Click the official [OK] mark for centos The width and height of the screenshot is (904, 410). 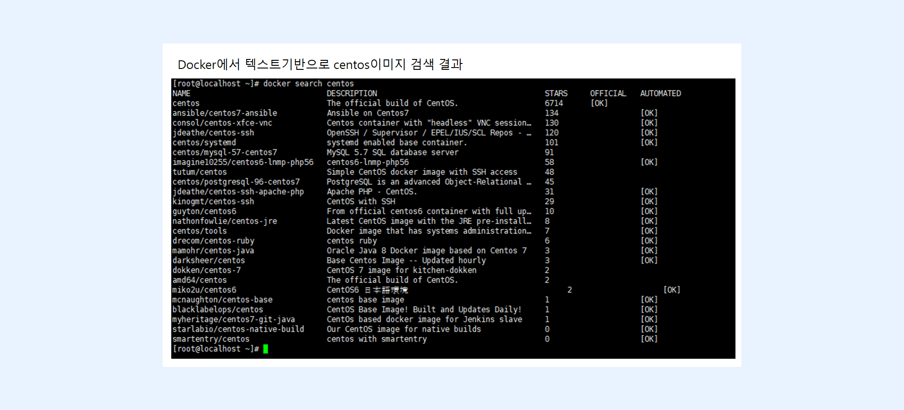click(599, 103)
